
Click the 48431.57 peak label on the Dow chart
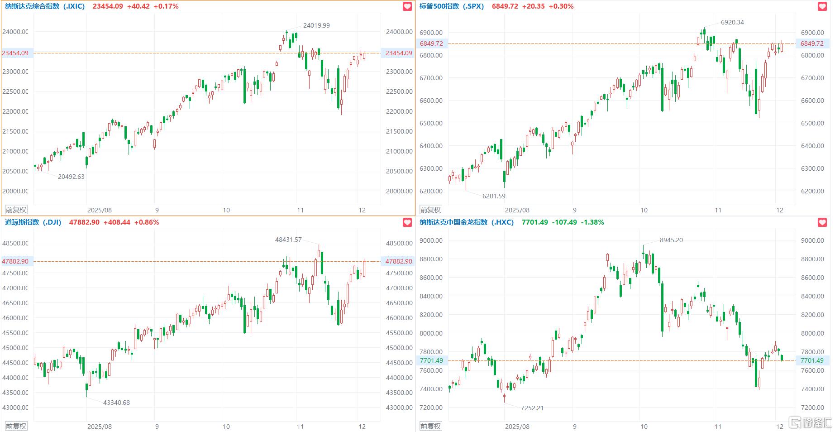288,240
